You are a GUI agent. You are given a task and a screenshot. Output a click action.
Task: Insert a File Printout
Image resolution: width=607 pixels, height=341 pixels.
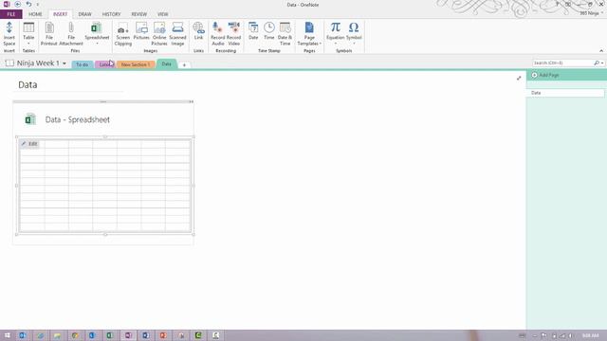[49, 34]
